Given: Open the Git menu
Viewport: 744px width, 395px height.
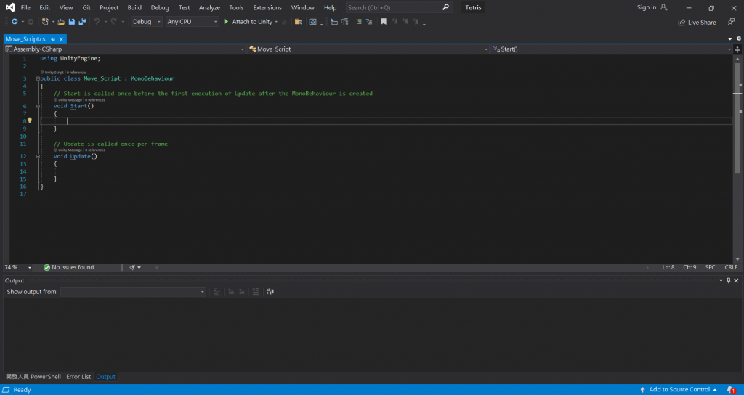Looking at the screenshot, I should (x=86, y=7).
